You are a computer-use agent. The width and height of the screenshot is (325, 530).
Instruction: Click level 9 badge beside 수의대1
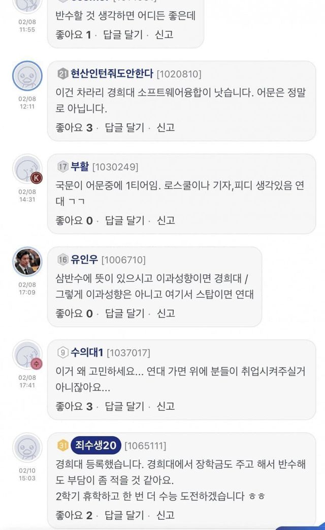coord(62,352)
